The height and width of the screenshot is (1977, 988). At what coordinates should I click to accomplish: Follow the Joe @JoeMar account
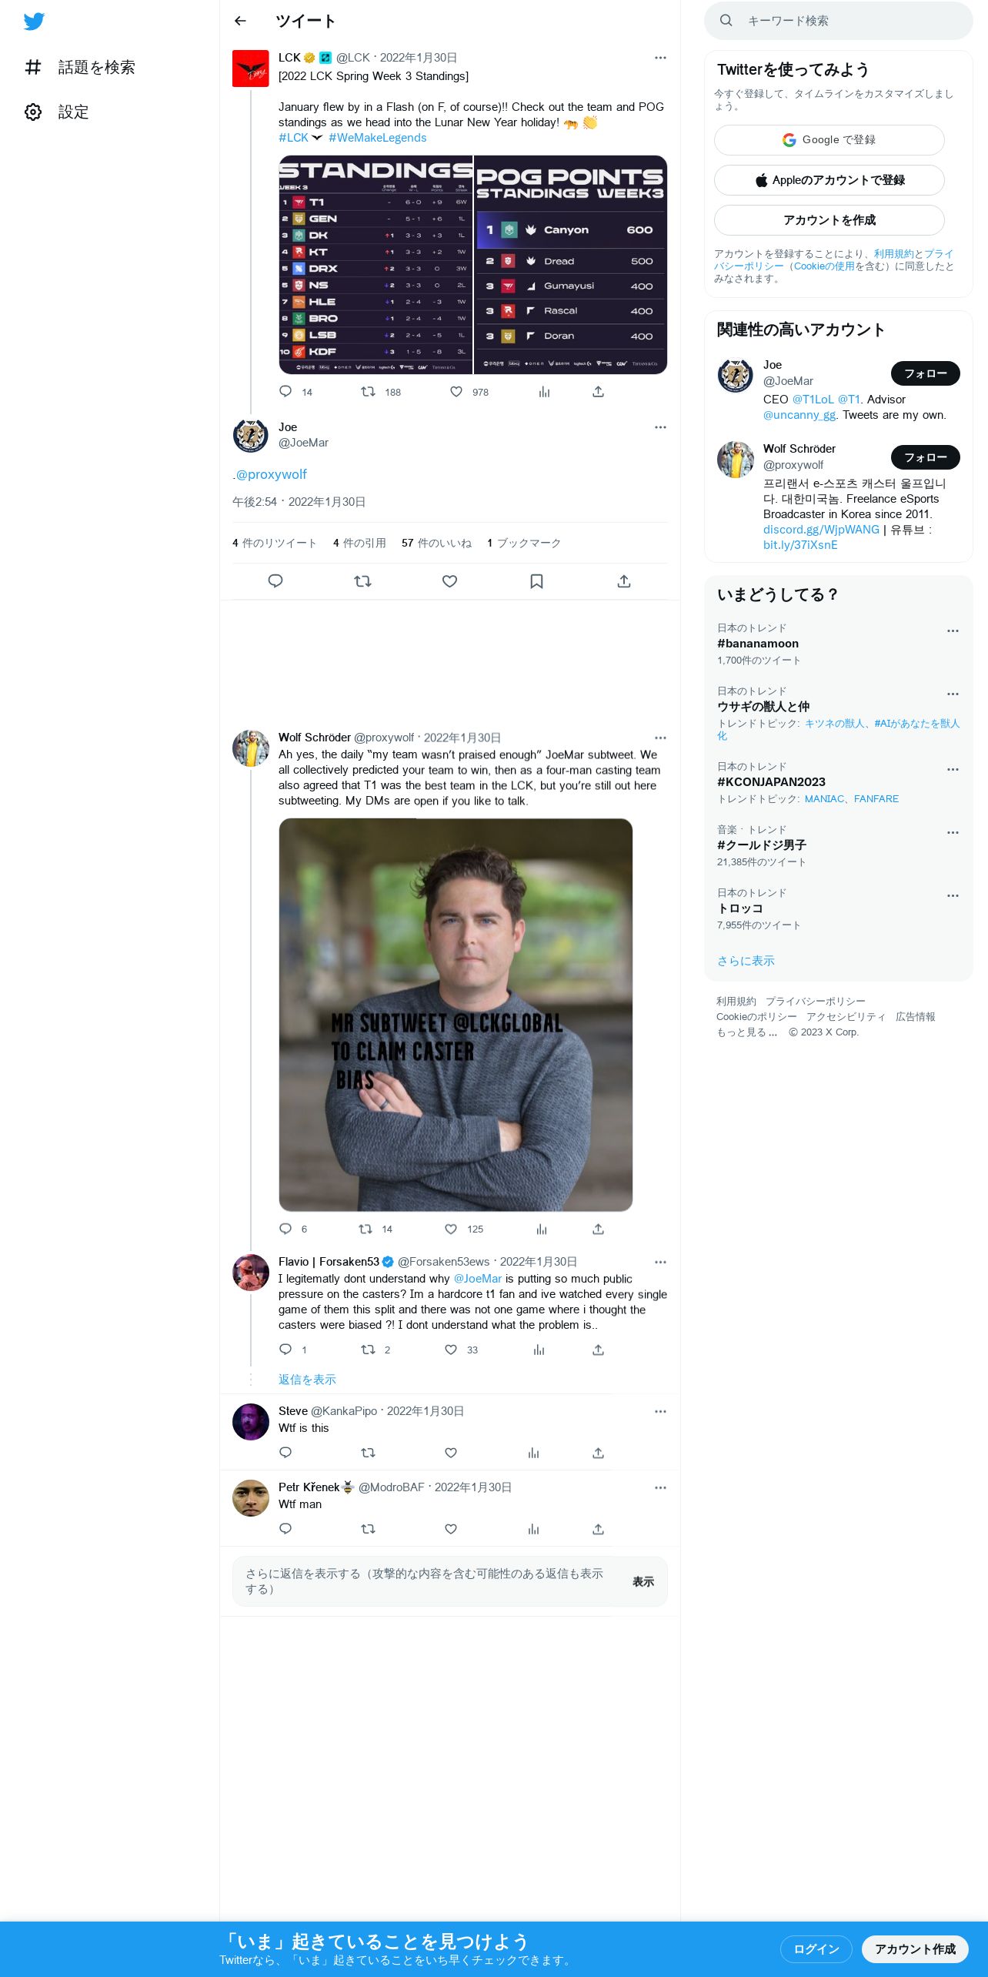925,373
